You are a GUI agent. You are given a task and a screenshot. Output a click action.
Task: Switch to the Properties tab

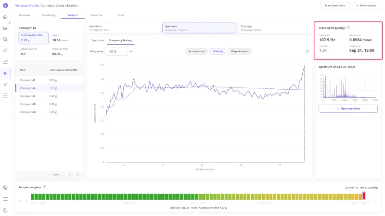click(x=97, y=15)
